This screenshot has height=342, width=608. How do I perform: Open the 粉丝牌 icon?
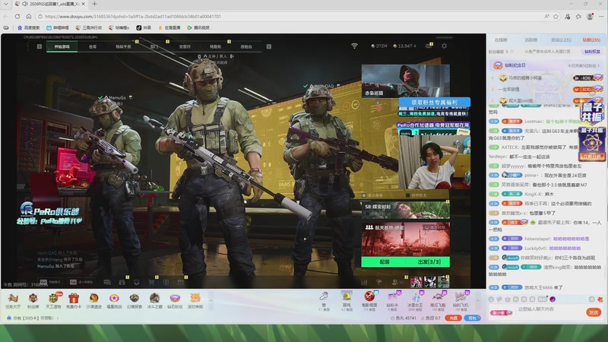pyautogui.click(x=33, y=301)
